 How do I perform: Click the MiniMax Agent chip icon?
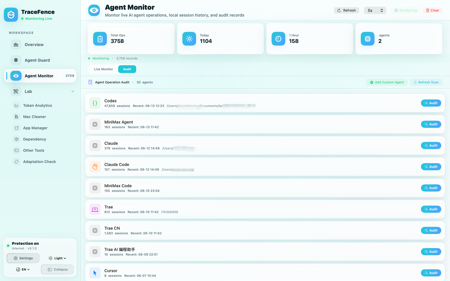pyautogui.click(x=95, y=124)
